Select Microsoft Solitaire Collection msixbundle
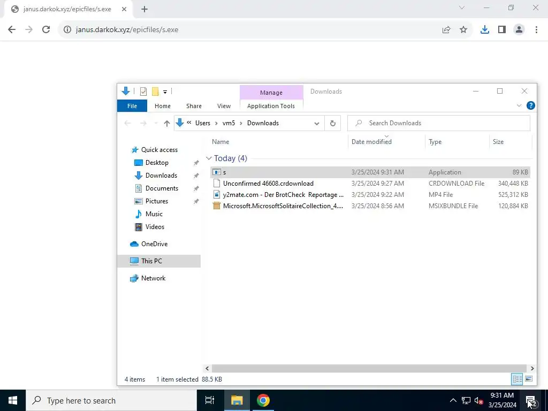Image resolution: width=548 pixels, height=411 pixels. tap(370, 206)
